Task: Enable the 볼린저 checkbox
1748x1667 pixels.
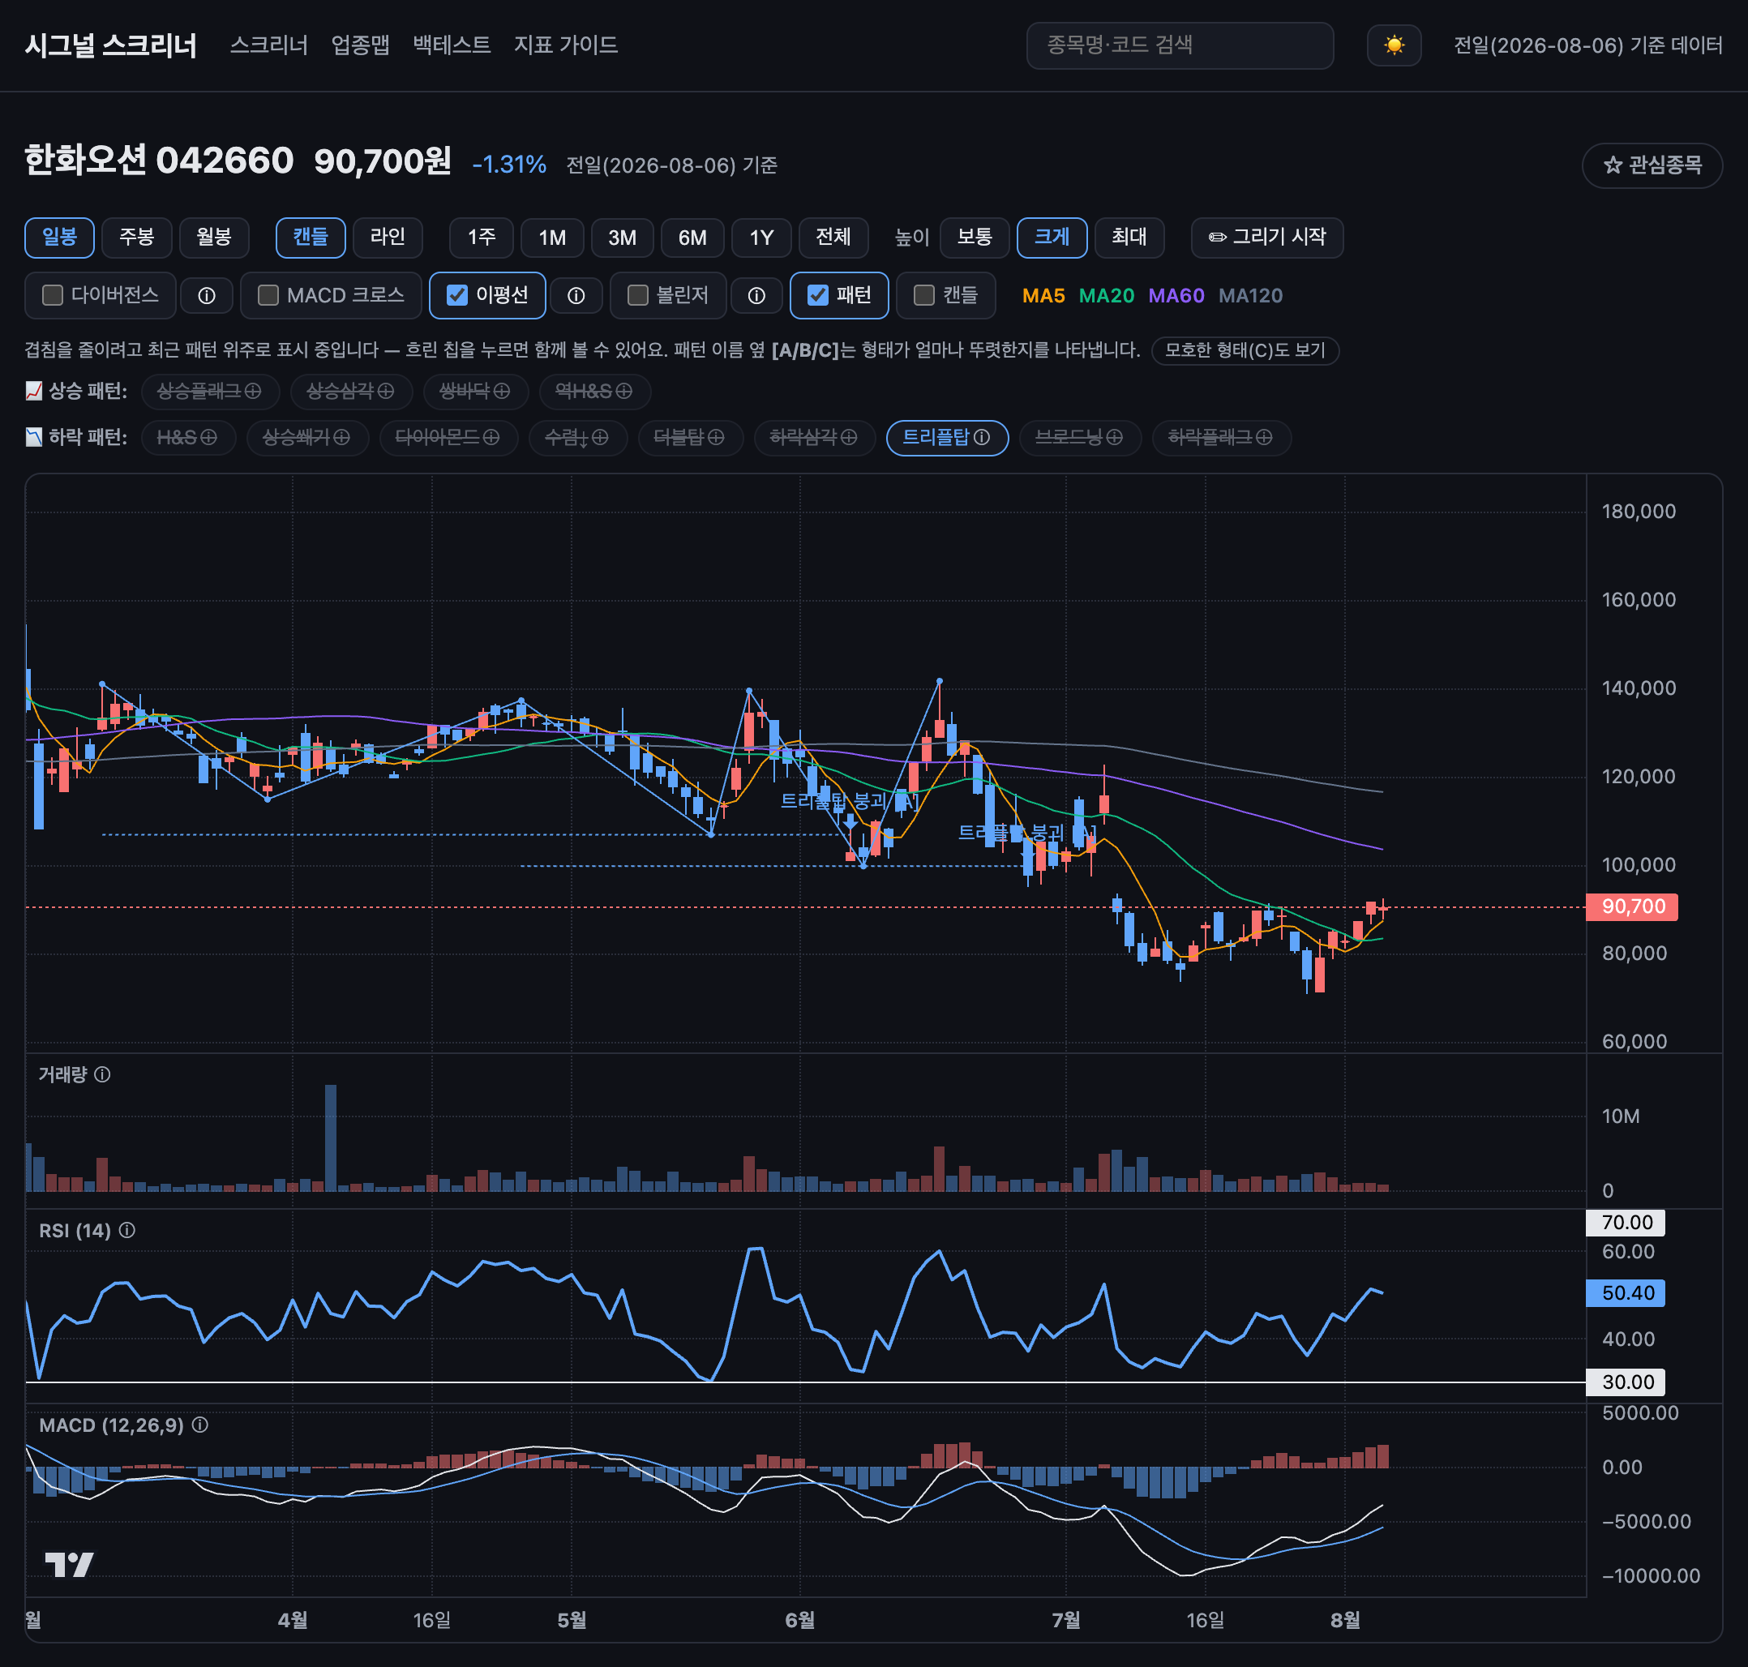Action: [637, 295]
